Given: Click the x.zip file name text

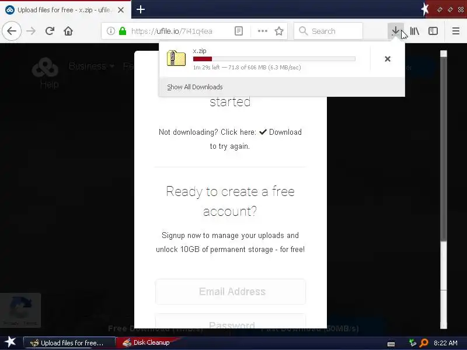Looking at the screenshot, I should click(x=200, y=51).
